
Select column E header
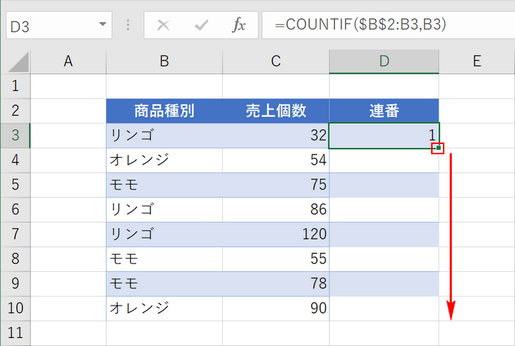[x=477, y=61]
